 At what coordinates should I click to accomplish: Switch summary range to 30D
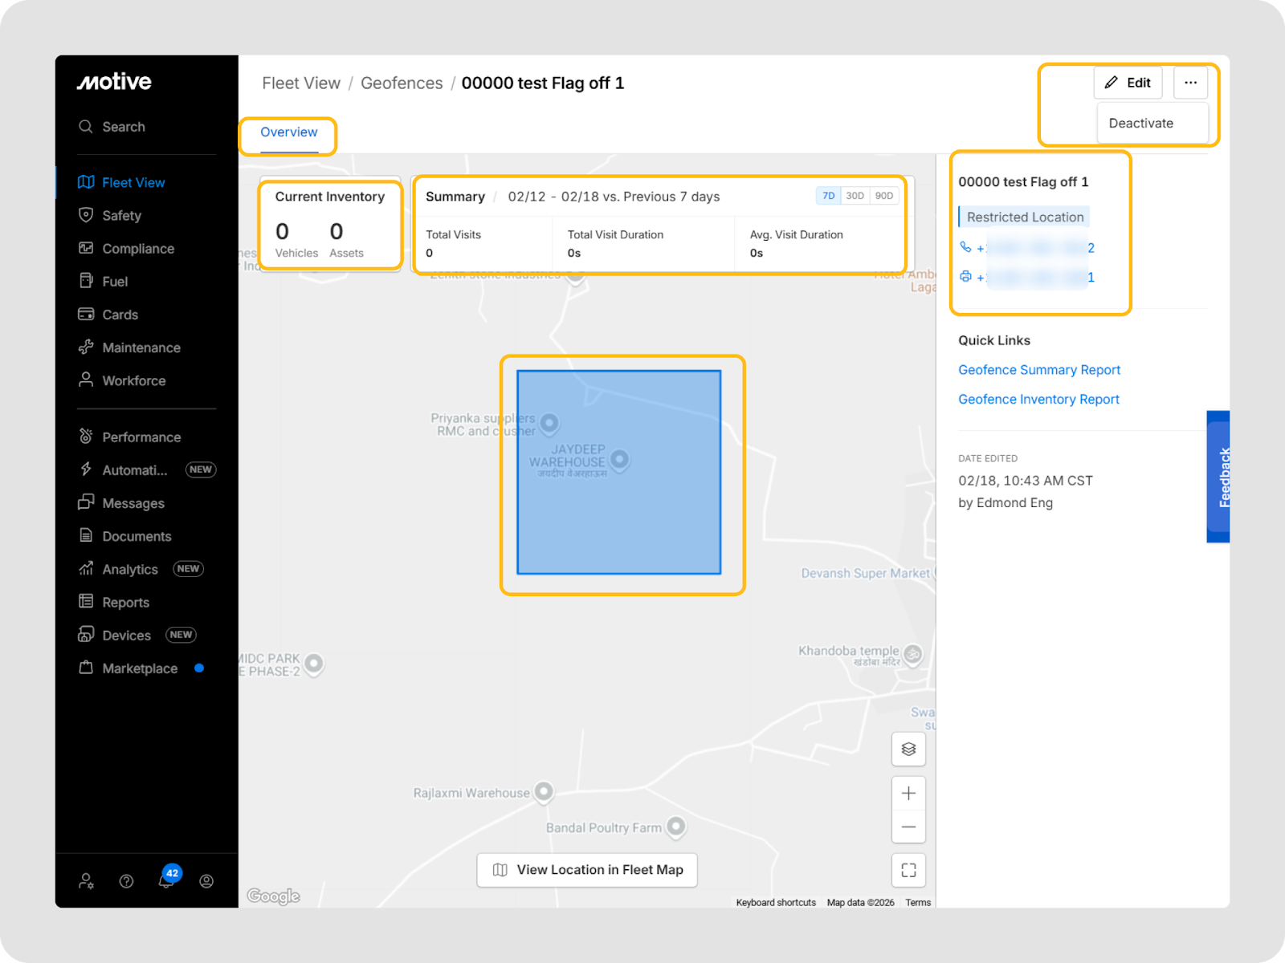(855, 196)
